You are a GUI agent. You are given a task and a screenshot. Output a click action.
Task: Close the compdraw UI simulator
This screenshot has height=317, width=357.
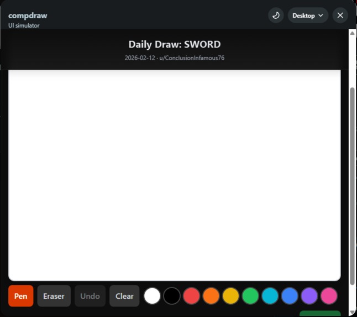[340, 15]
